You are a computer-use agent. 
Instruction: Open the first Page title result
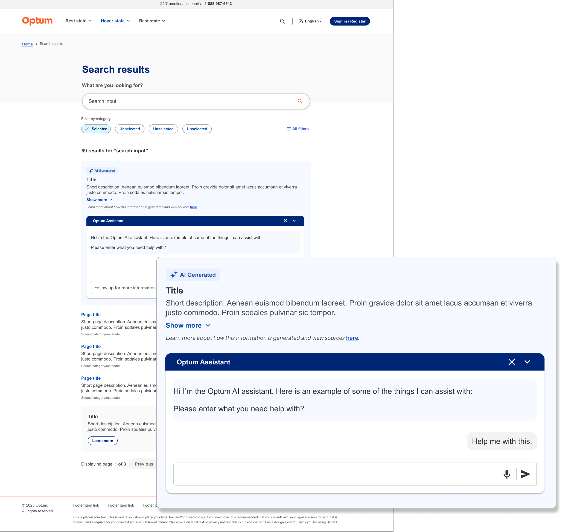(x=91, y=315)
